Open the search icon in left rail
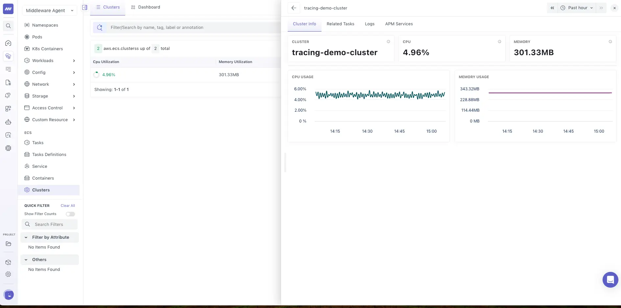 [9, 26]
